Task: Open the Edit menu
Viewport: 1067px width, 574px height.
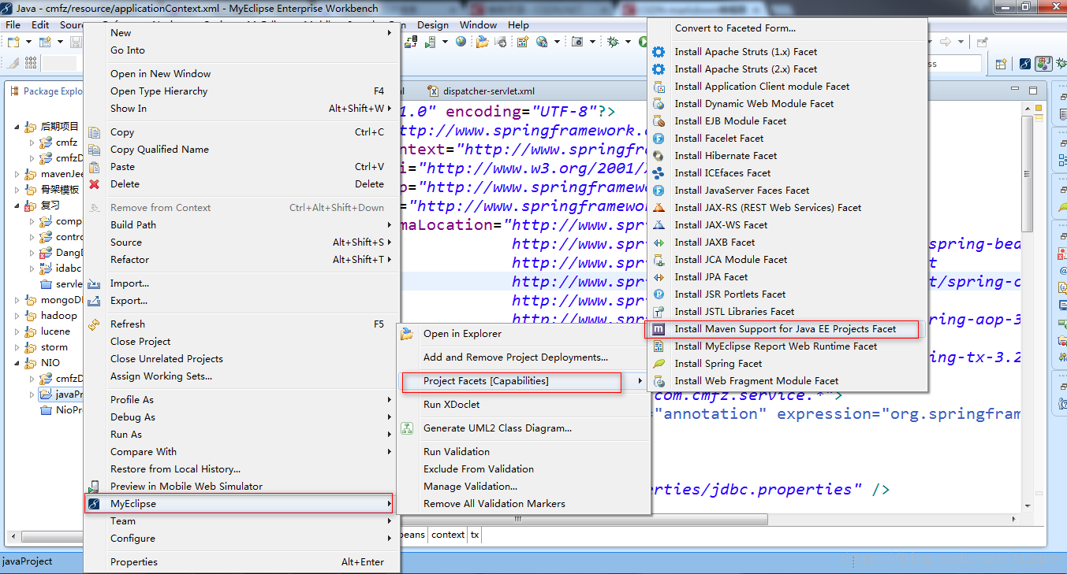Action: (x=40, y=25)
